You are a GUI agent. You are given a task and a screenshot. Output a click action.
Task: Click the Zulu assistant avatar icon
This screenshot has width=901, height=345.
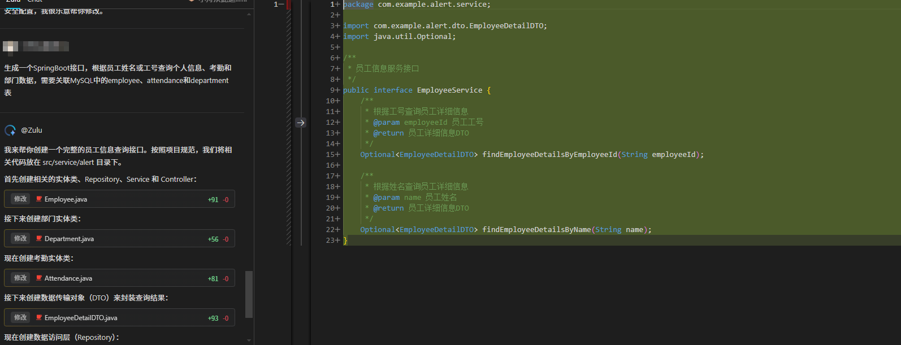10,130
